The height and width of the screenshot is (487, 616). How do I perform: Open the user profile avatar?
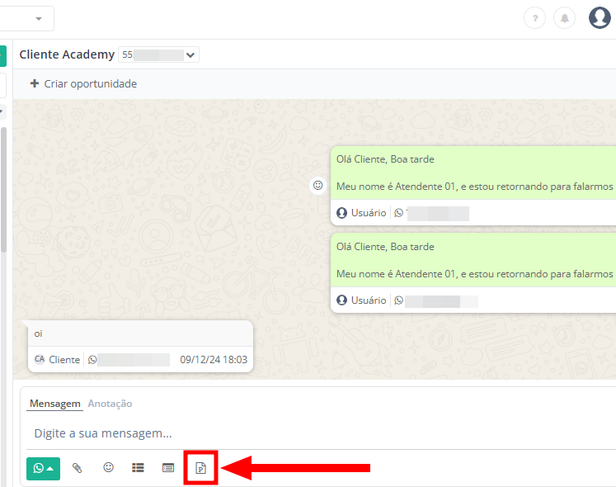click(x=600, y=17)
